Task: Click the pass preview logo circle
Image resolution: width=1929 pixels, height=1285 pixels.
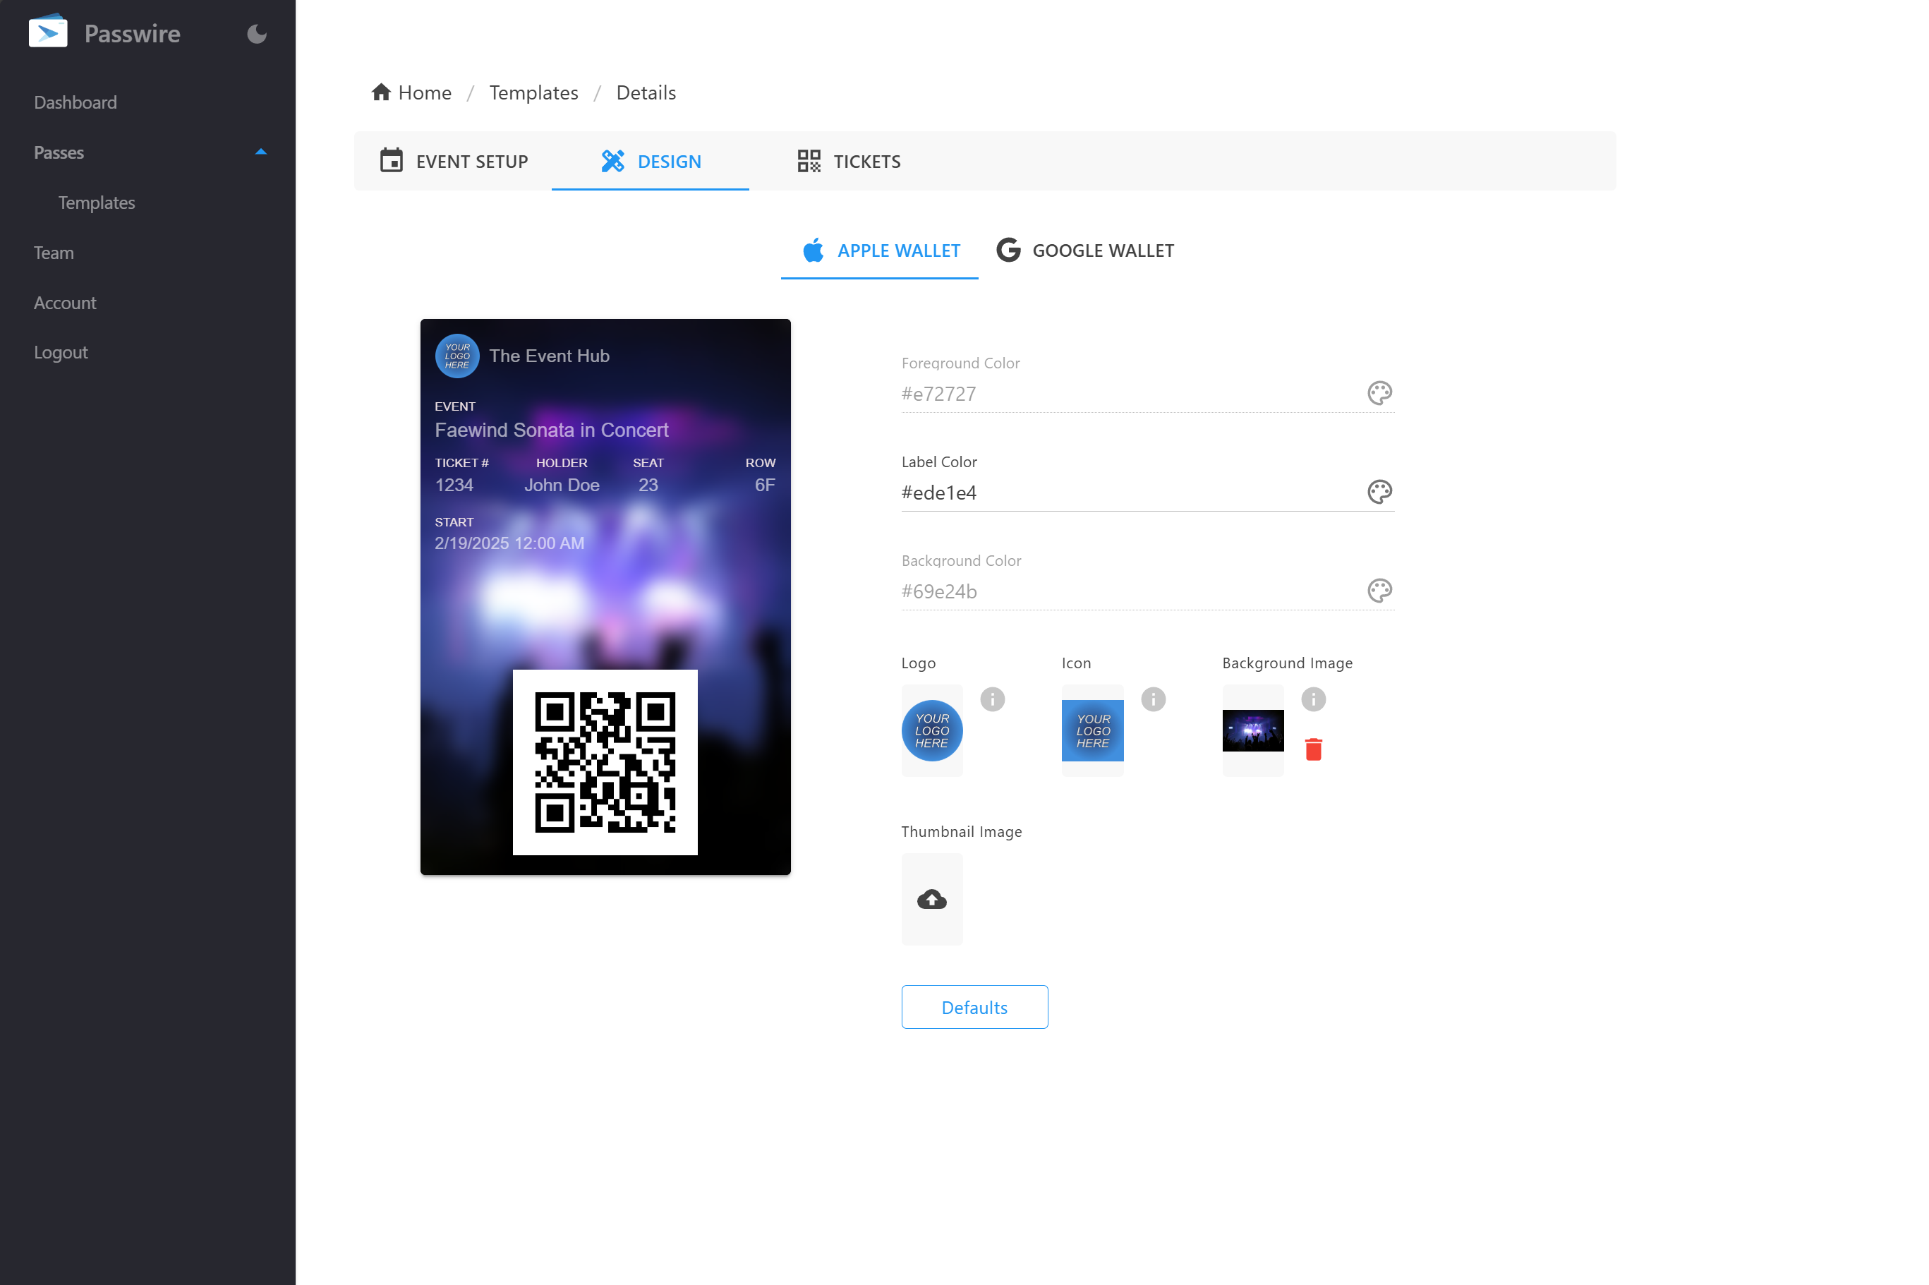Action: coord(457,356)
